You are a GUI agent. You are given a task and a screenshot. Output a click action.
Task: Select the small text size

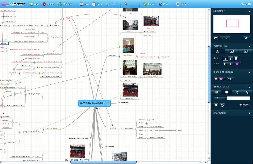(x=225, y=58)
